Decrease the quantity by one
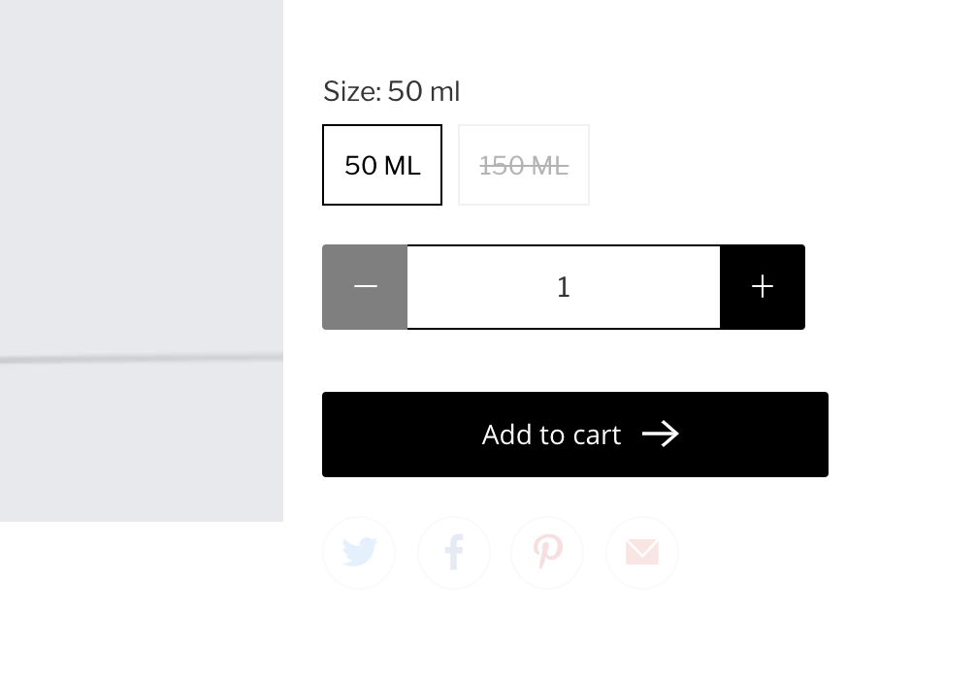976x677 pixels. pyautogui.click(x=365, y=287)
